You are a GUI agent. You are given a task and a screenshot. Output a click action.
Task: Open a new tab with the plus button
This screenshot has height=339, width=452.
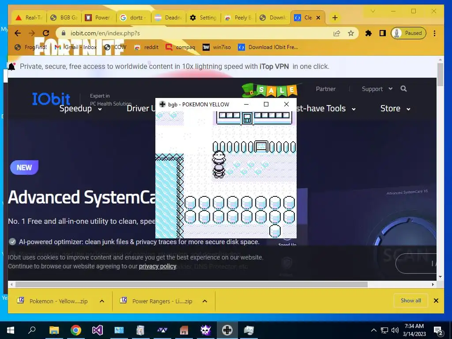(x=335, y=18)
